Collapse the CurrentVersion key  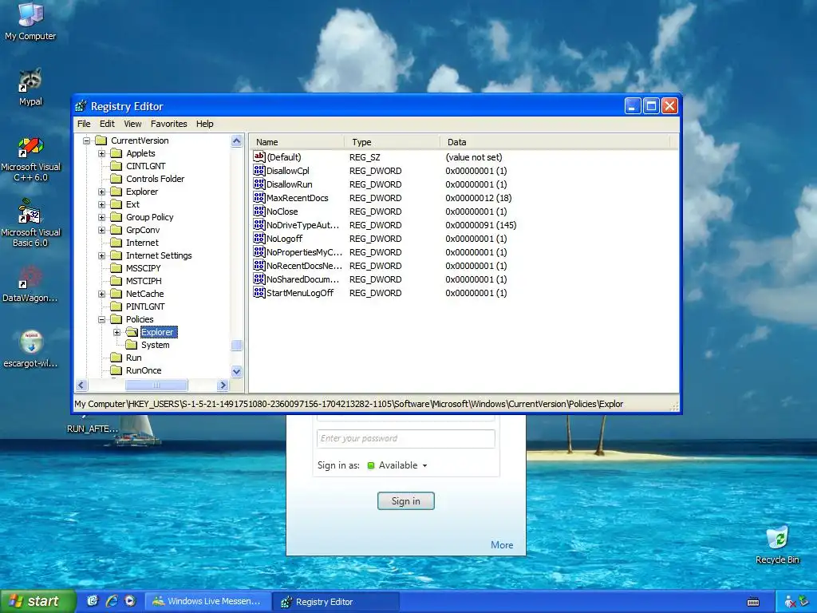click(86, 140)
